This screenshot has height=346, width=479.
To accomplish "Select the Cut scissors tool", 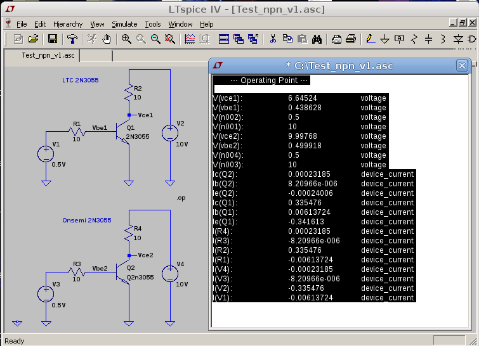I will pos(273,39).
